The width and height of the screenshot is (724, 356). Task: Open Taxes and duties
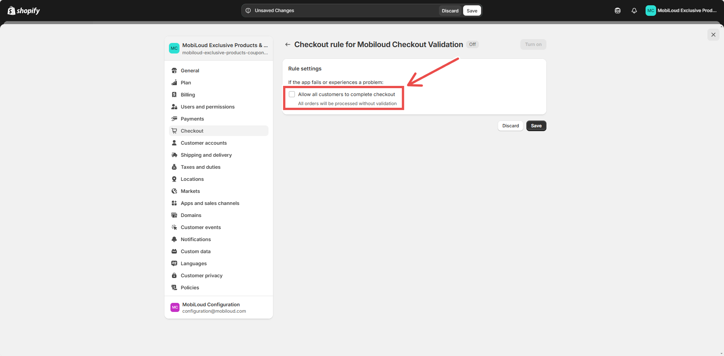(219, 167)
